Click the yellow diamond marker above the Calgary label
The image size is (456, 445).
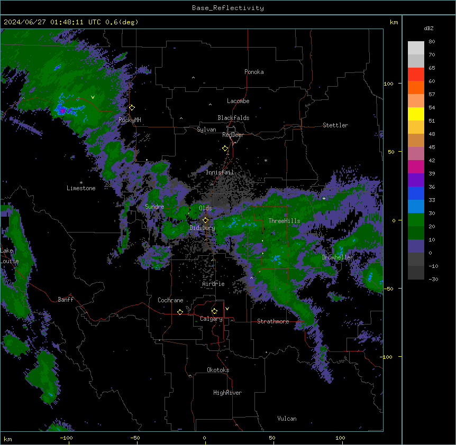point(215,311)
